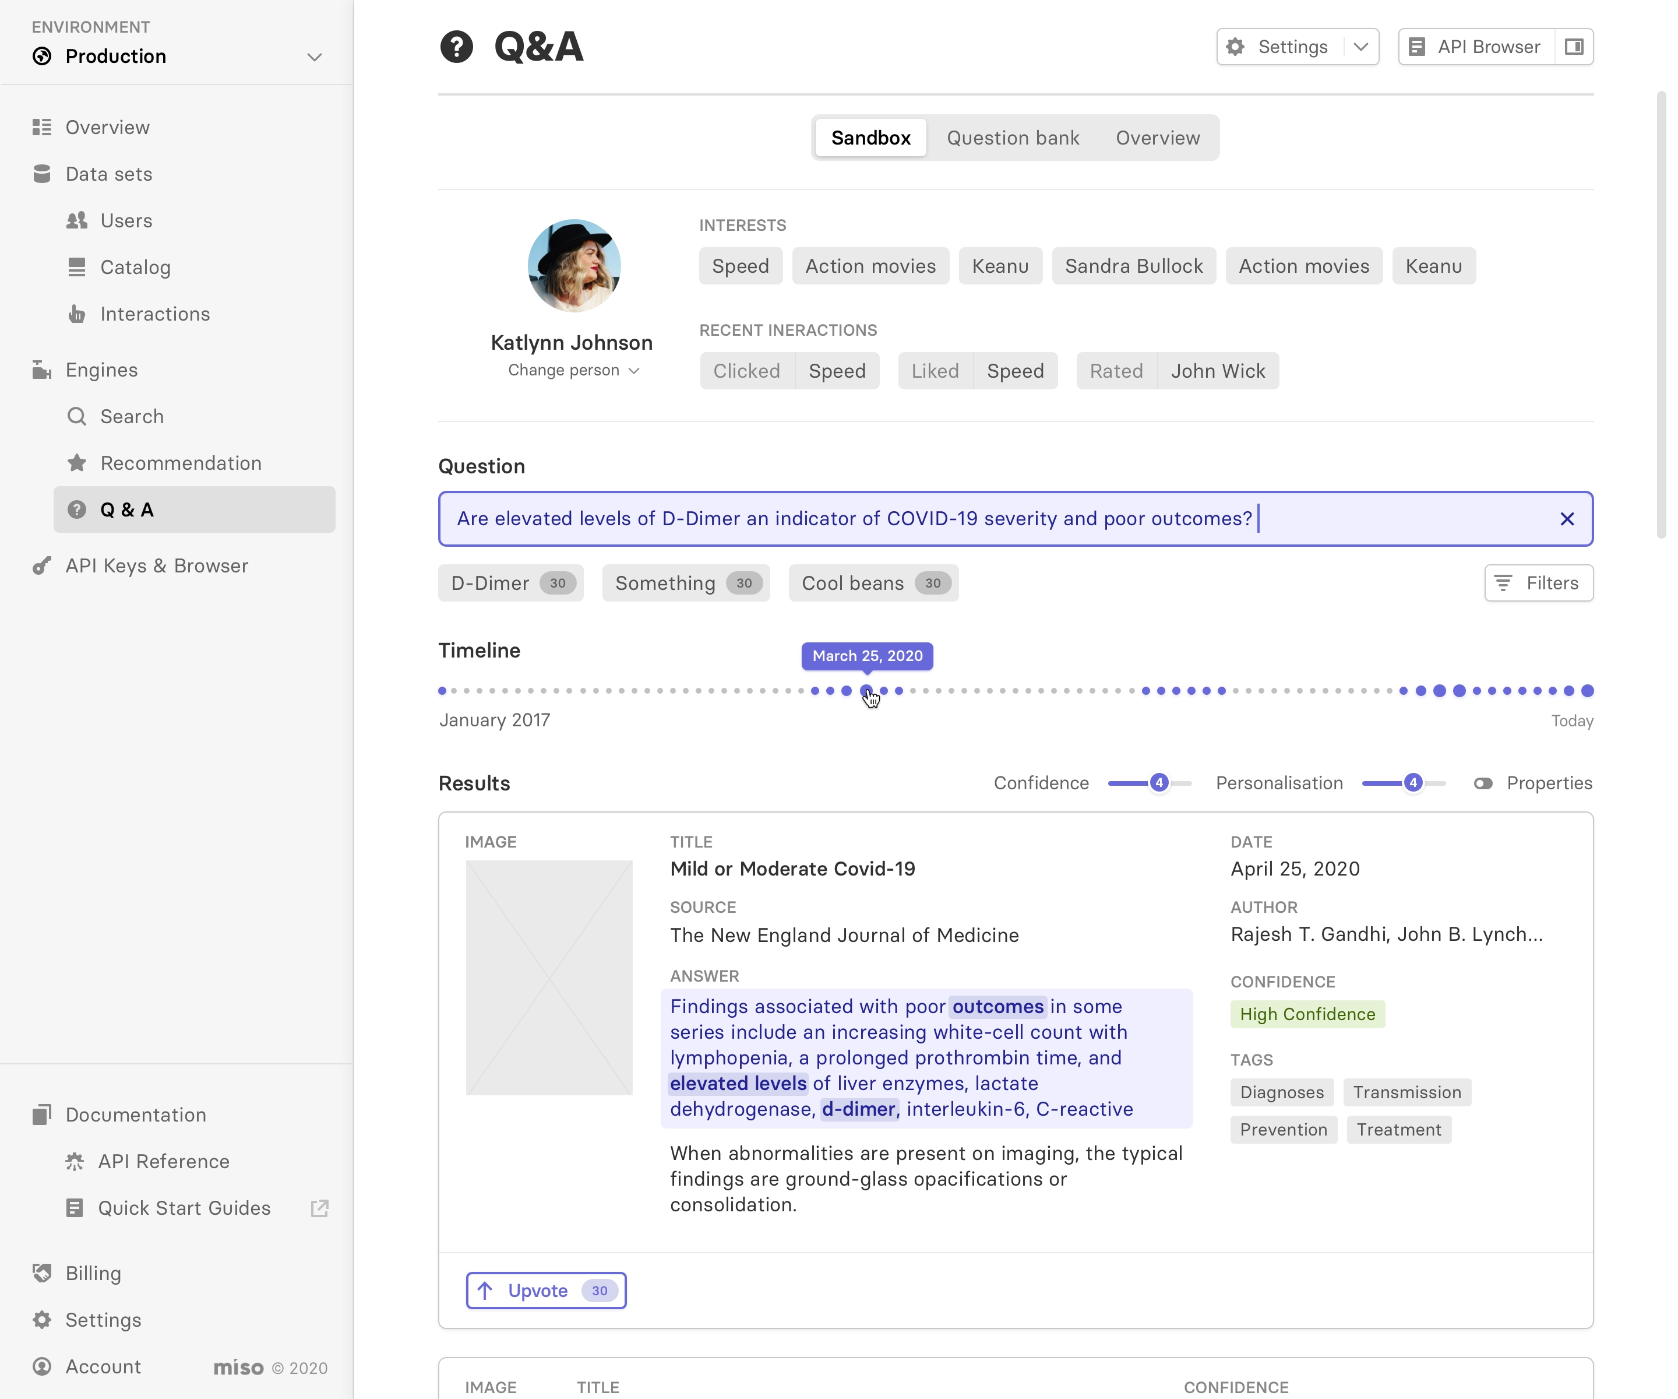Click the Personalisation slider handle
The width and height of the screenshot is (1678, 1399).
tap(1413, 783)
